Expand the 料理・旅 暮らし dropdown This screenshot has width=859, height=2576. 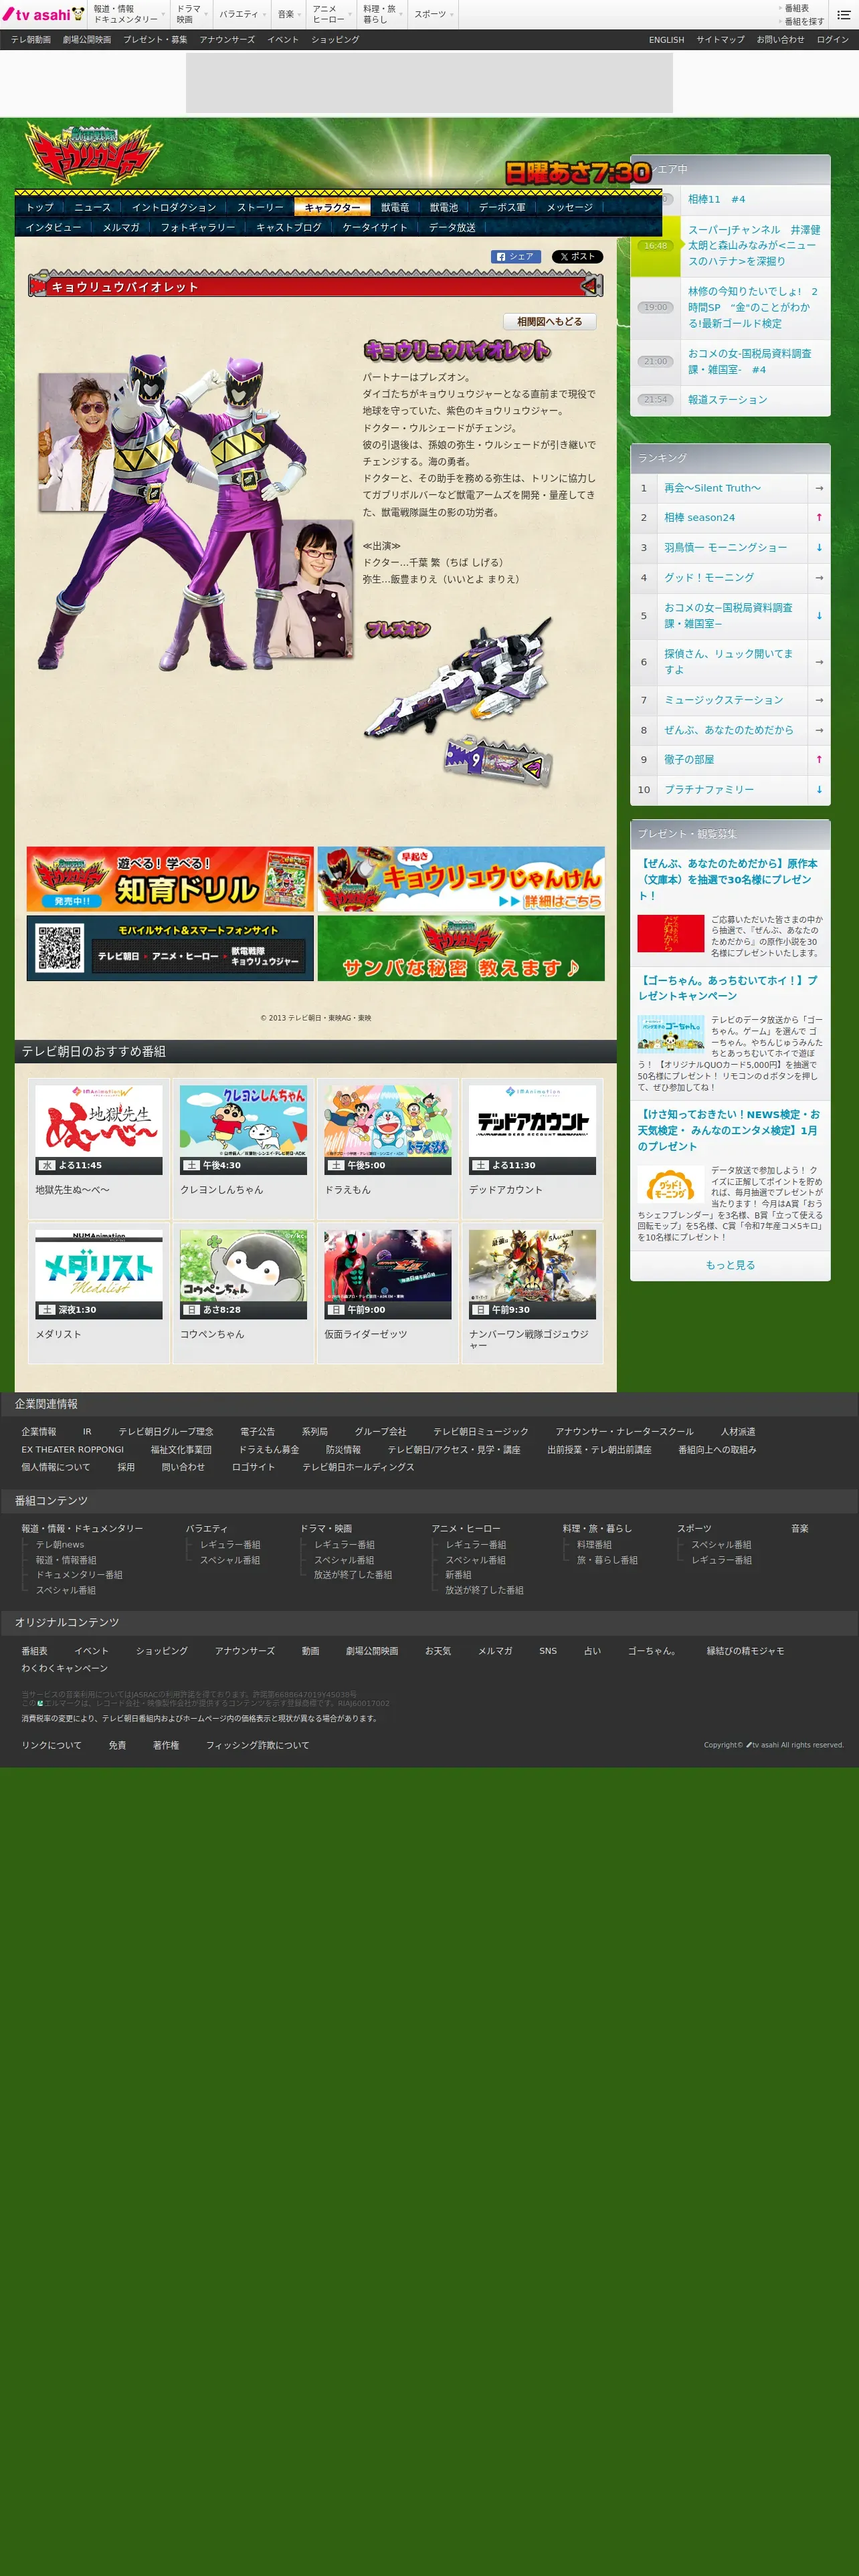(382, 14)
